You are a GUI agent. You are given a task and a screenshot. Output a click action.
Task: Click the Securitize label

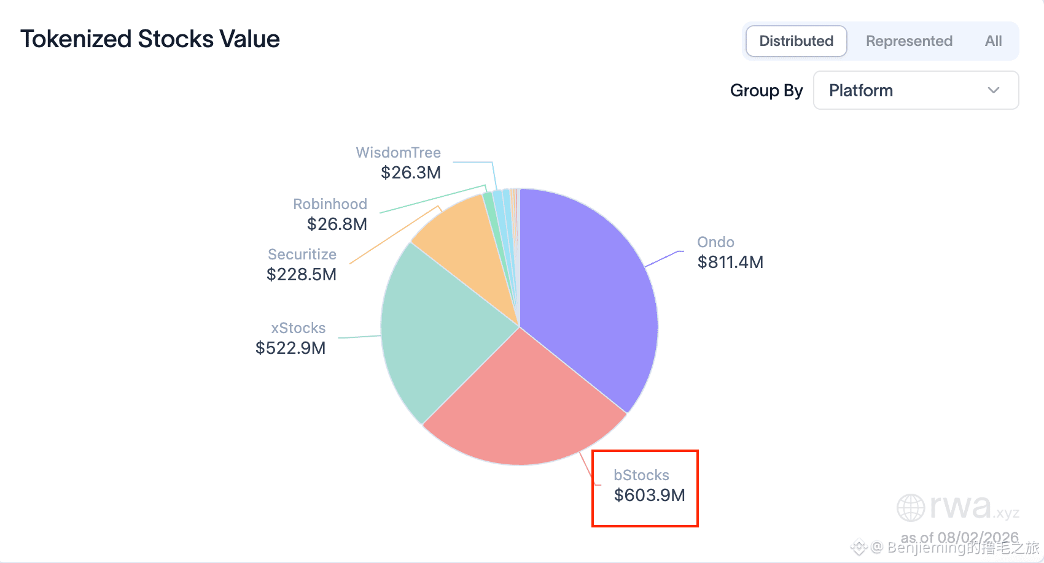[x=302, y=255]
